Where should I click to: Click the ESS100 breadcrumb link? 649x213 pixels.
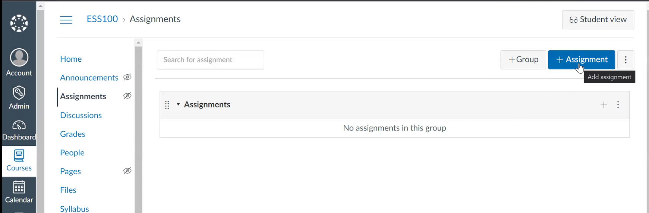click(x=102, y=19)
